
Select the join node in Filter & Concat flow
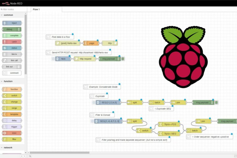click(203, 121)
